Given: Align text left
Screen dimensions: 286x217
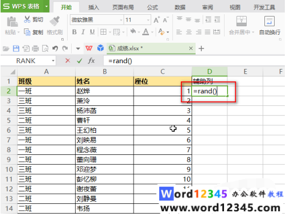Looking at the screenshot, I should pos(179,32).
